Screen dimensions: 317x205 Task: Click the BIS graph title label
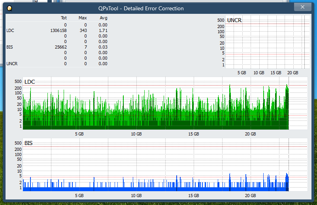click(28, 143)
